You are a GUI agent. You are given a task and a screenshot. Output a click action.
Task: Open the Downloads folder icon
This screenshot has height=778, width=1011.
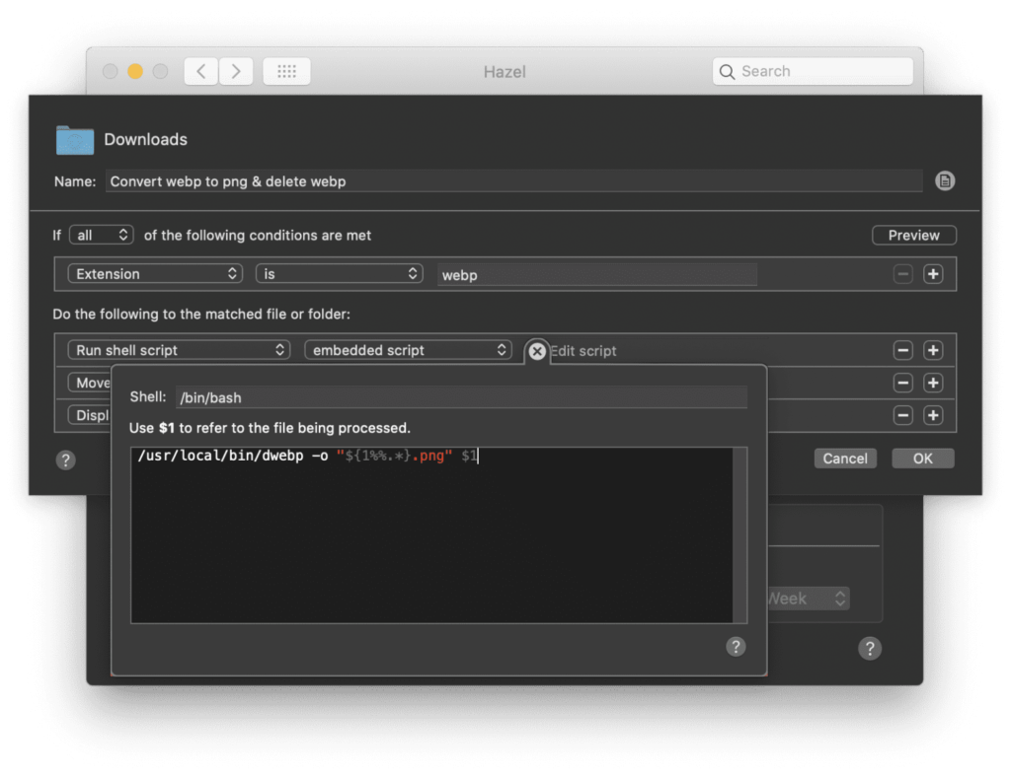75,140
